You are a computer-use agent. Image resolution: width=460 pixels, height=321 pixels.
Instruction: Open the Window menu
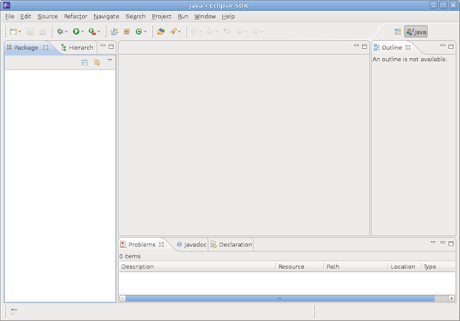coord(205,17)
